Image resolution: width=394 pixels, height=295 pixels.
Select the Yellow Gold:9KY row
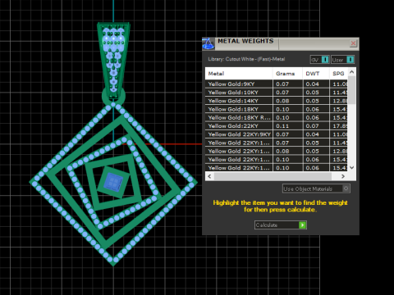click(277, 84)
